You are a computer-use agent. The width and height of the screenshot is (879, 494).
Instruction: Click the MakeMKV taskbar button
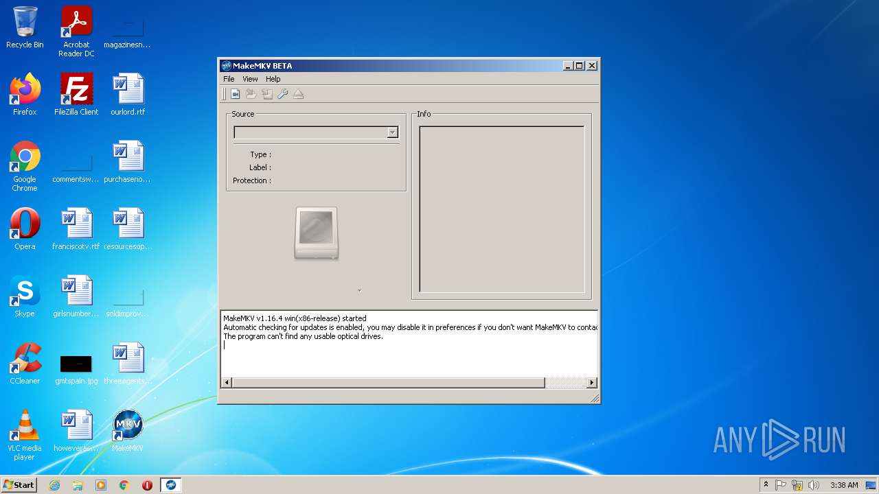(170, 485)
